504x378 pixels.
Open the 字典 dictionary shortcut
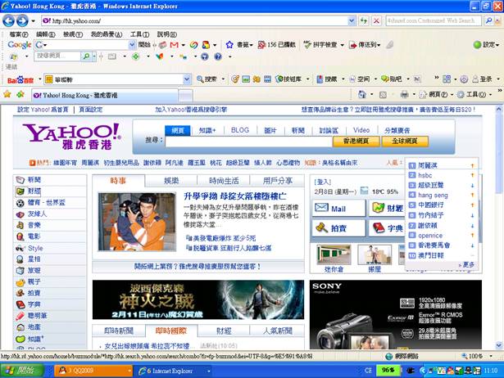click(x=388, y=228)
